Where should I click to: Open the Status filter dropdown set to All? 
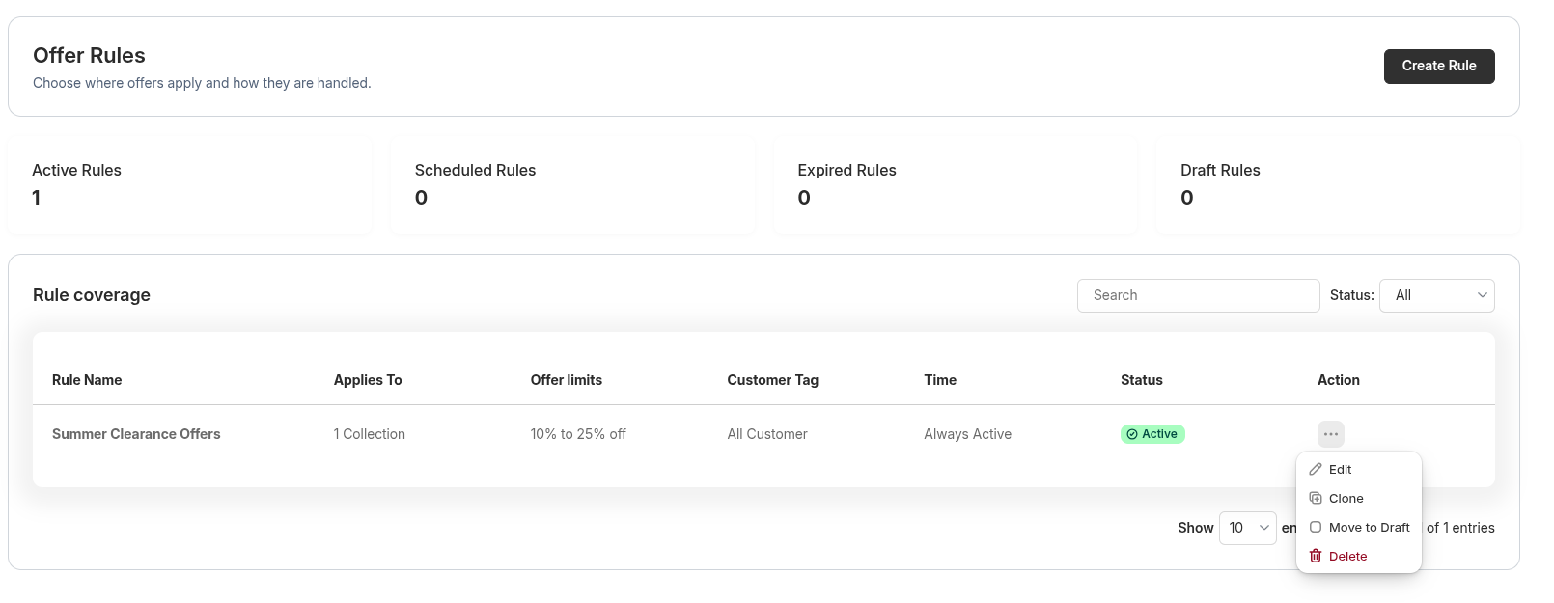(1437, 295)
